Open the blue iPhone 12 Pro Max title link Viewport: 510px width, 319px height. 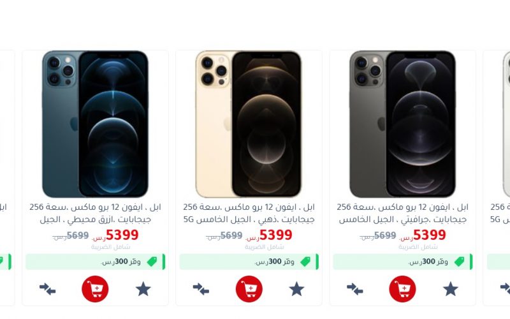tap(95, 213)
